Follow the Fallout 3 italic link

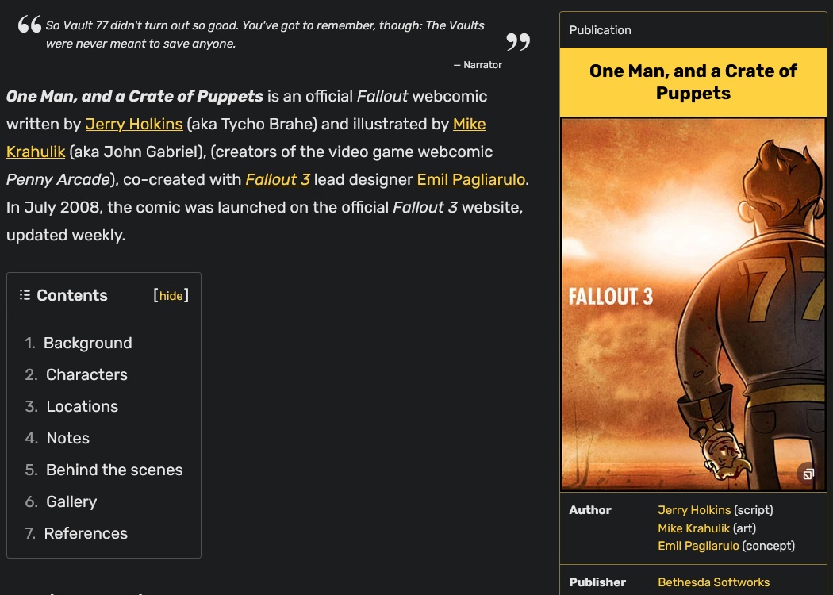[x=278, y=179]
